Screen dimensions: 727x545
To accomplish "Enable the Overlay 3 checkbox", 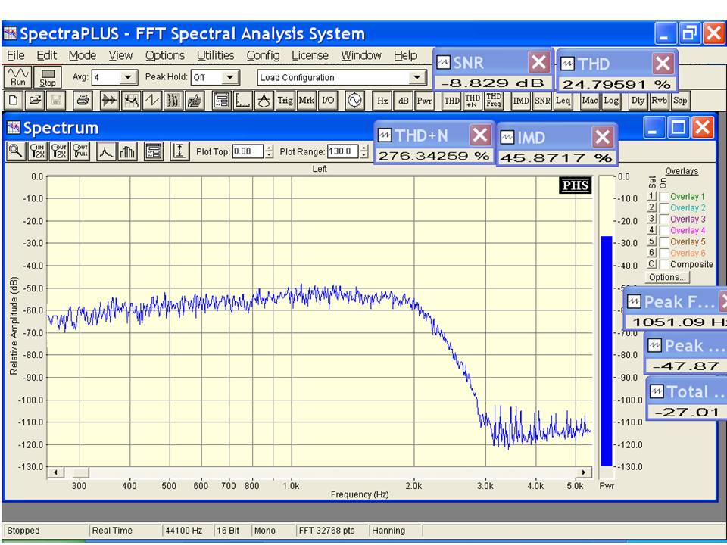I will (664, 219).
